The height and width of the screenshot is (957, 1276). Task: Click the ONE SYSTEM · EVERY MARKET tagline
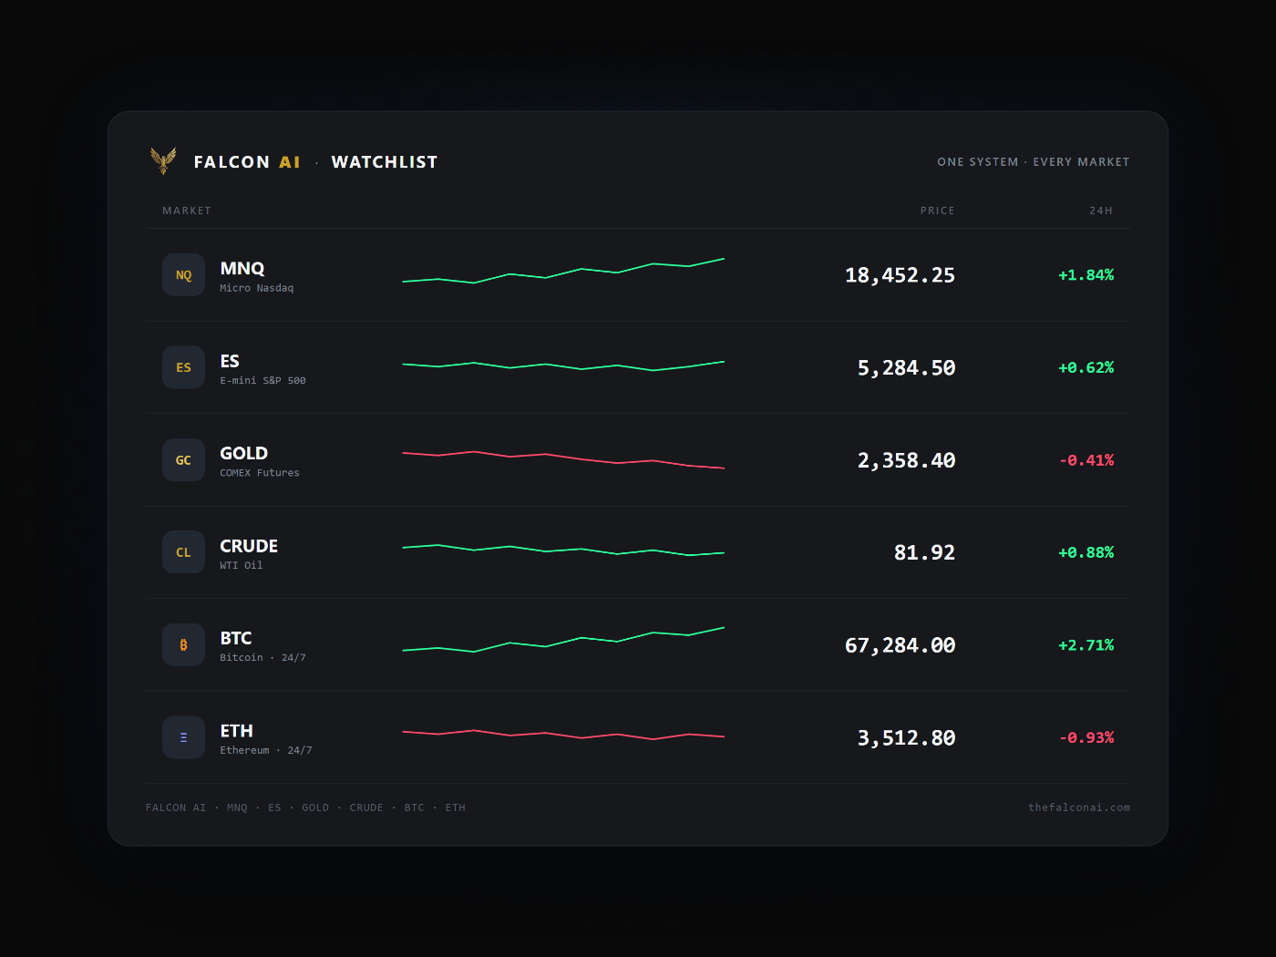1034,162
